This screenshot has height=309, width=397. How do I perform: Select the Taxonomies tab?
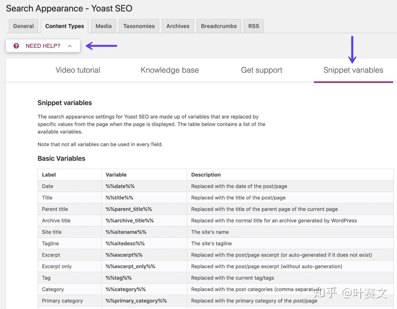pos(139,26)
